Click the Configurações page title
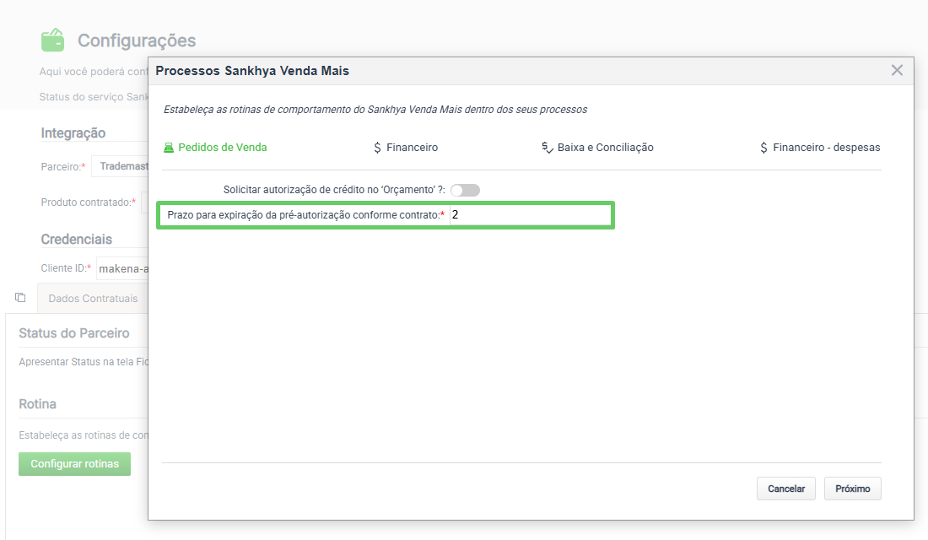928x540 pixels. [x=137, y=40]
